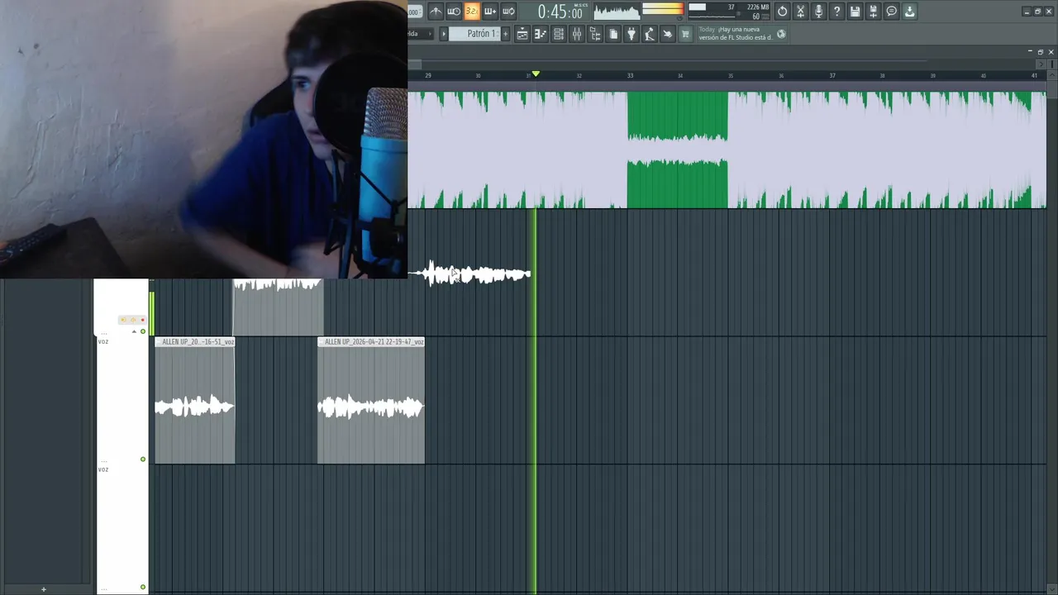Add a new pattern with plus button

pos(505,34)
